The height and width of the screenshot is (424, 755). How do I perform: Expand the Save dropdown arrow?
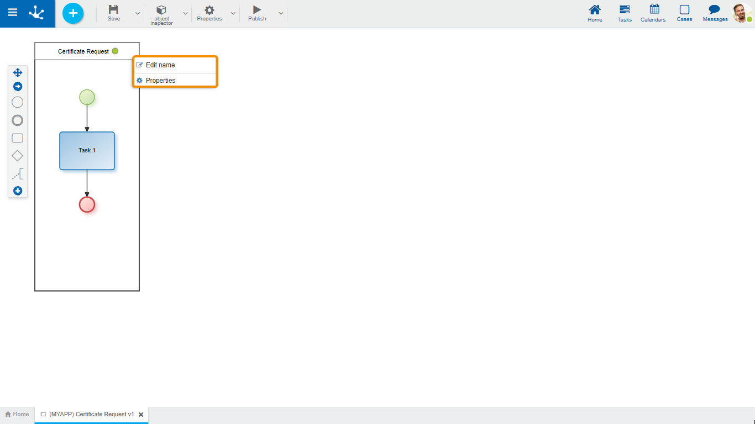pos(138,13)
